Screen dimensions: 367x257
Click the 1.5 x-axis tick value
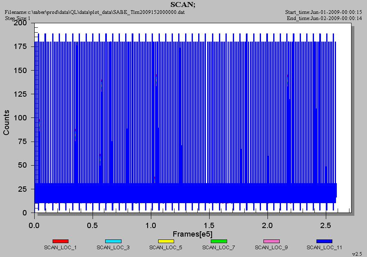(x=209, y=226)
